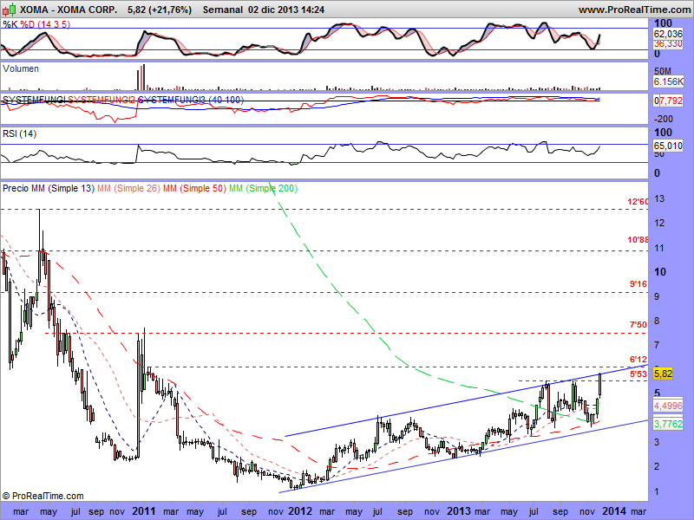Click the resistance level label "12'60"
The height and width of the screenshot is (520, 694).
click(638, 202)
